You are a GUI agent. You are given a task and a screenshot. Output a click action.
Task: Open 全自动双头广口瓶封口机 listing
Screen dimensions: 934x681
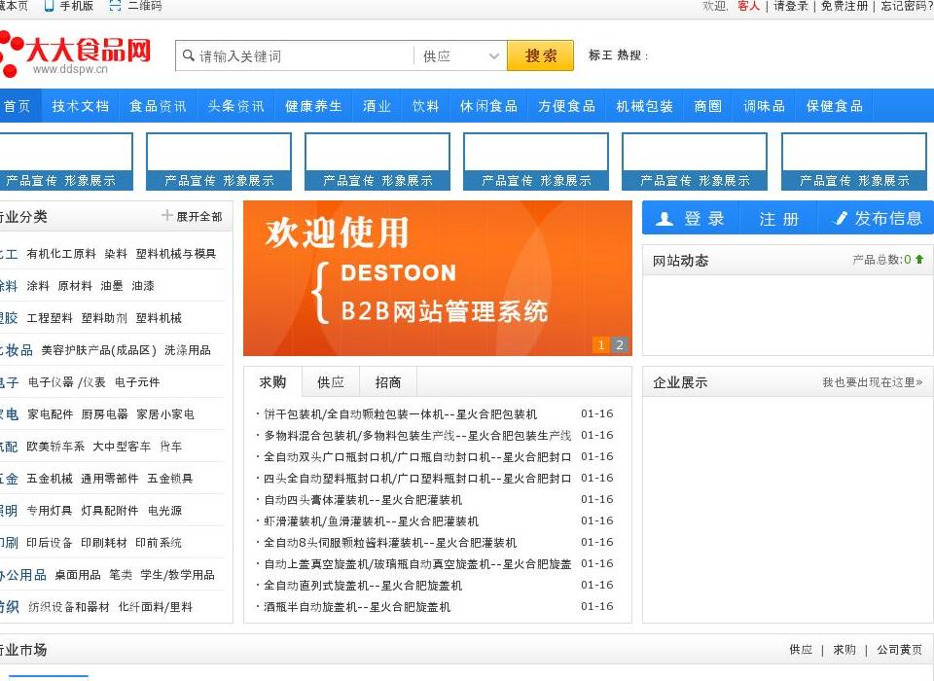click(417, 457)
